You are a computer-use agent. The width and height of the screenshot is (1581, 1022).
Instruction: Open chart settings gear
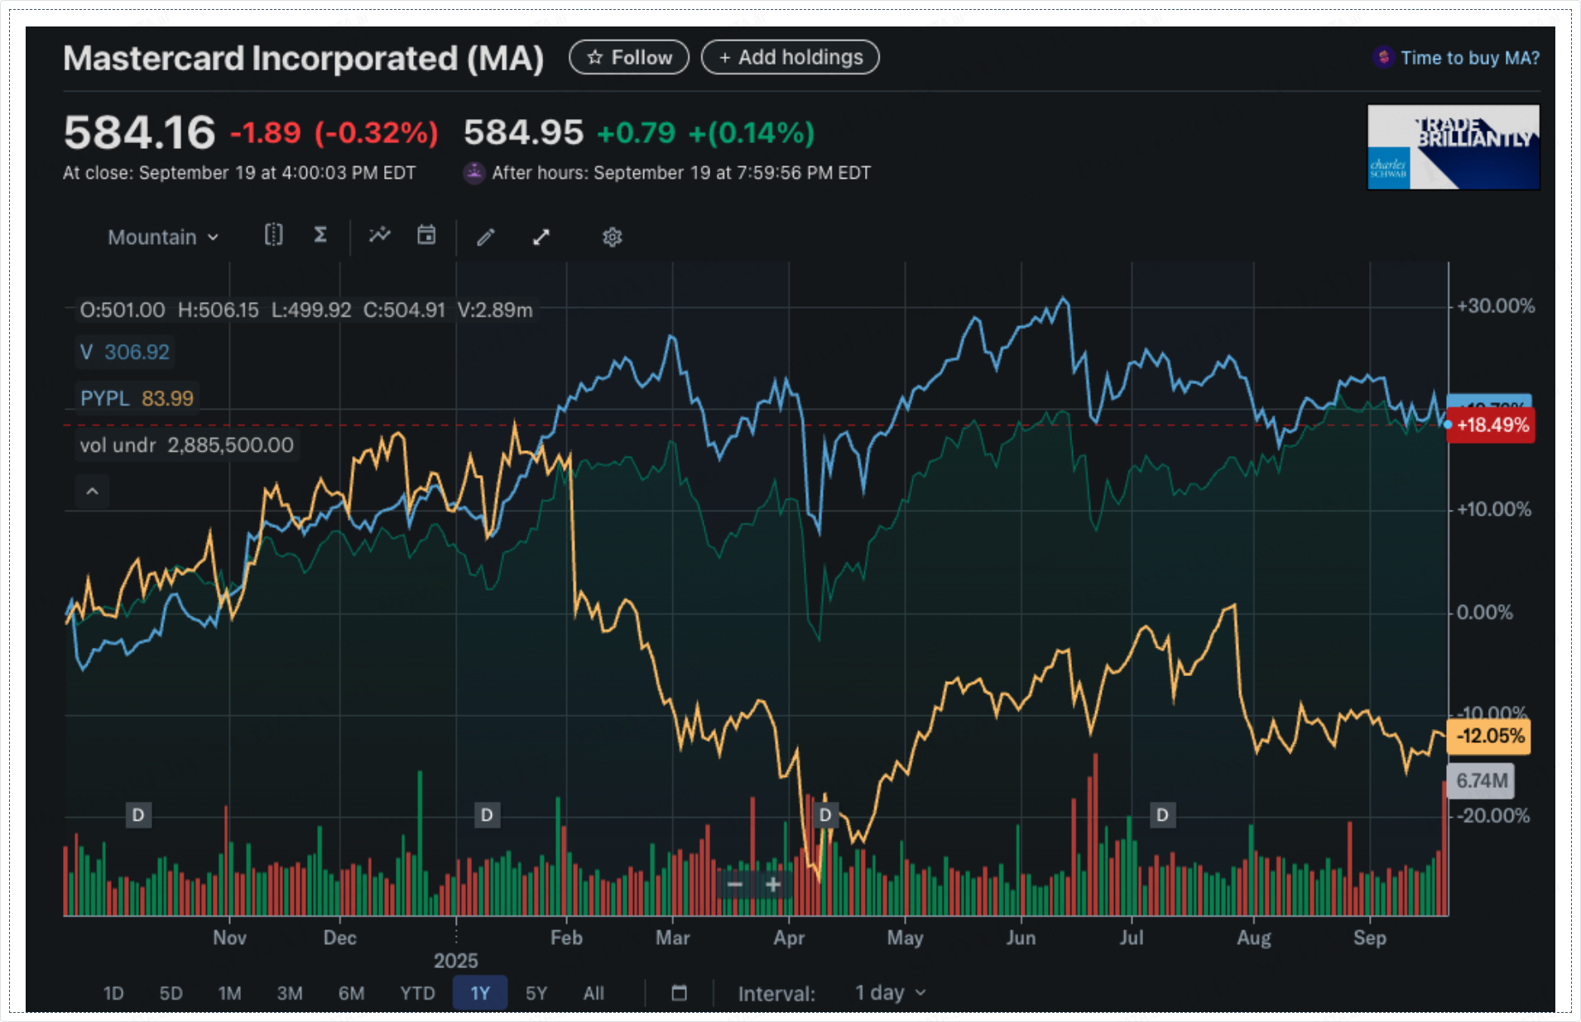(612, 238)
